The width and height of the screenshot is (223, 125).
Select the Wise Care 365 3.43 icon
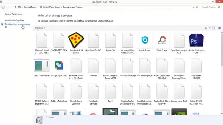pos(93,40)
